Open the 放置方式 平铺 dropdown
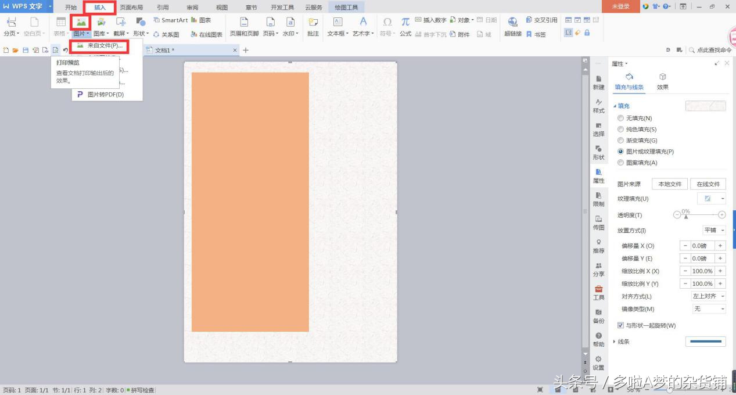 pos(714,231)
